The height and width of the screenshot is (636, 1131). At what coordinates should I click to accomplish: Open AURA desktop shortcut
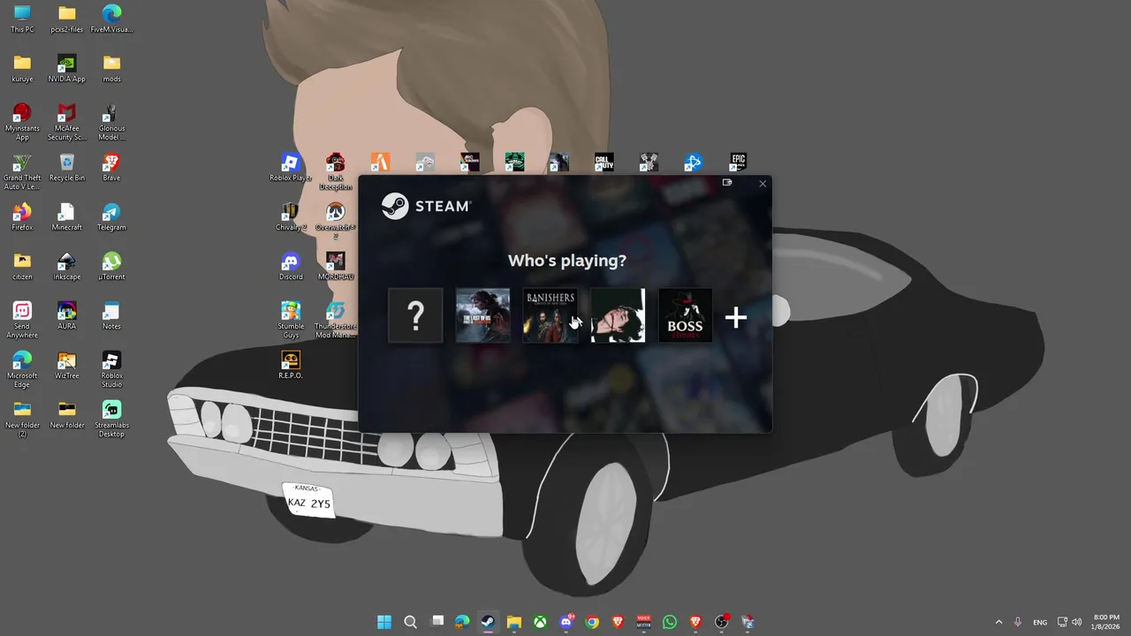coord(67,315)
